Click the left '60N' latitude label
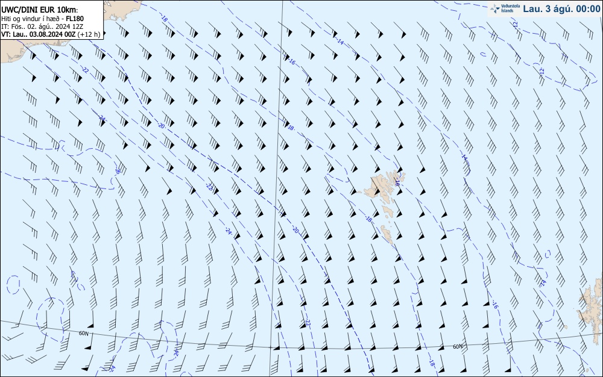This screenshot has width=603, height=377. tap(83, 333)
